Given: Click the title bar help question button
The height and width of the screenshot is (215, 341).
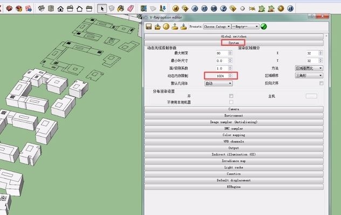Looking at the screenshot, I should [312, 16].
